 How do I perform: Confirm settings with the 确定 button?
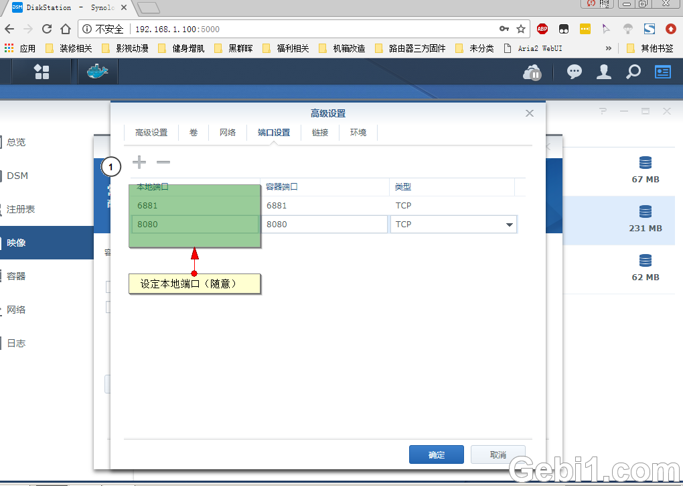point(436,454)
